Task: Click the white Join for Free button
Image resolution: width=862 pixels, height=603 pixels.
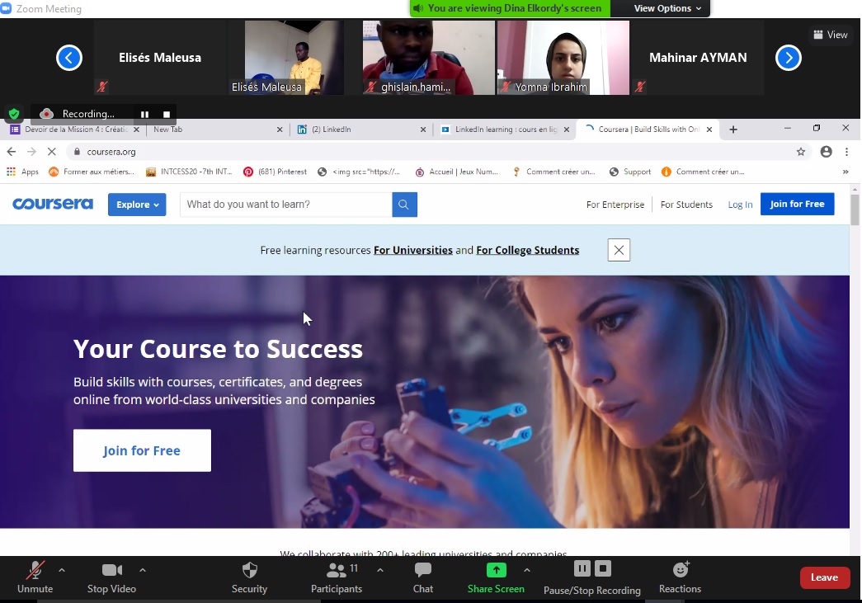Action: point(142,450)
